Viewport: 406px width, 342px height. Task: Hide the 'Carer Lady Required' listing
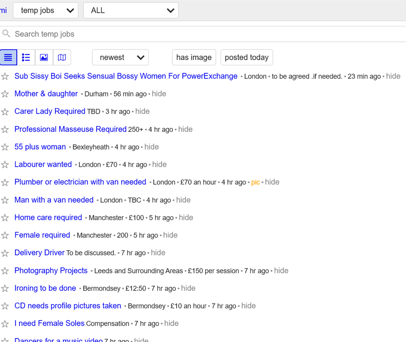pyautogui.click(x=142, y=111)
